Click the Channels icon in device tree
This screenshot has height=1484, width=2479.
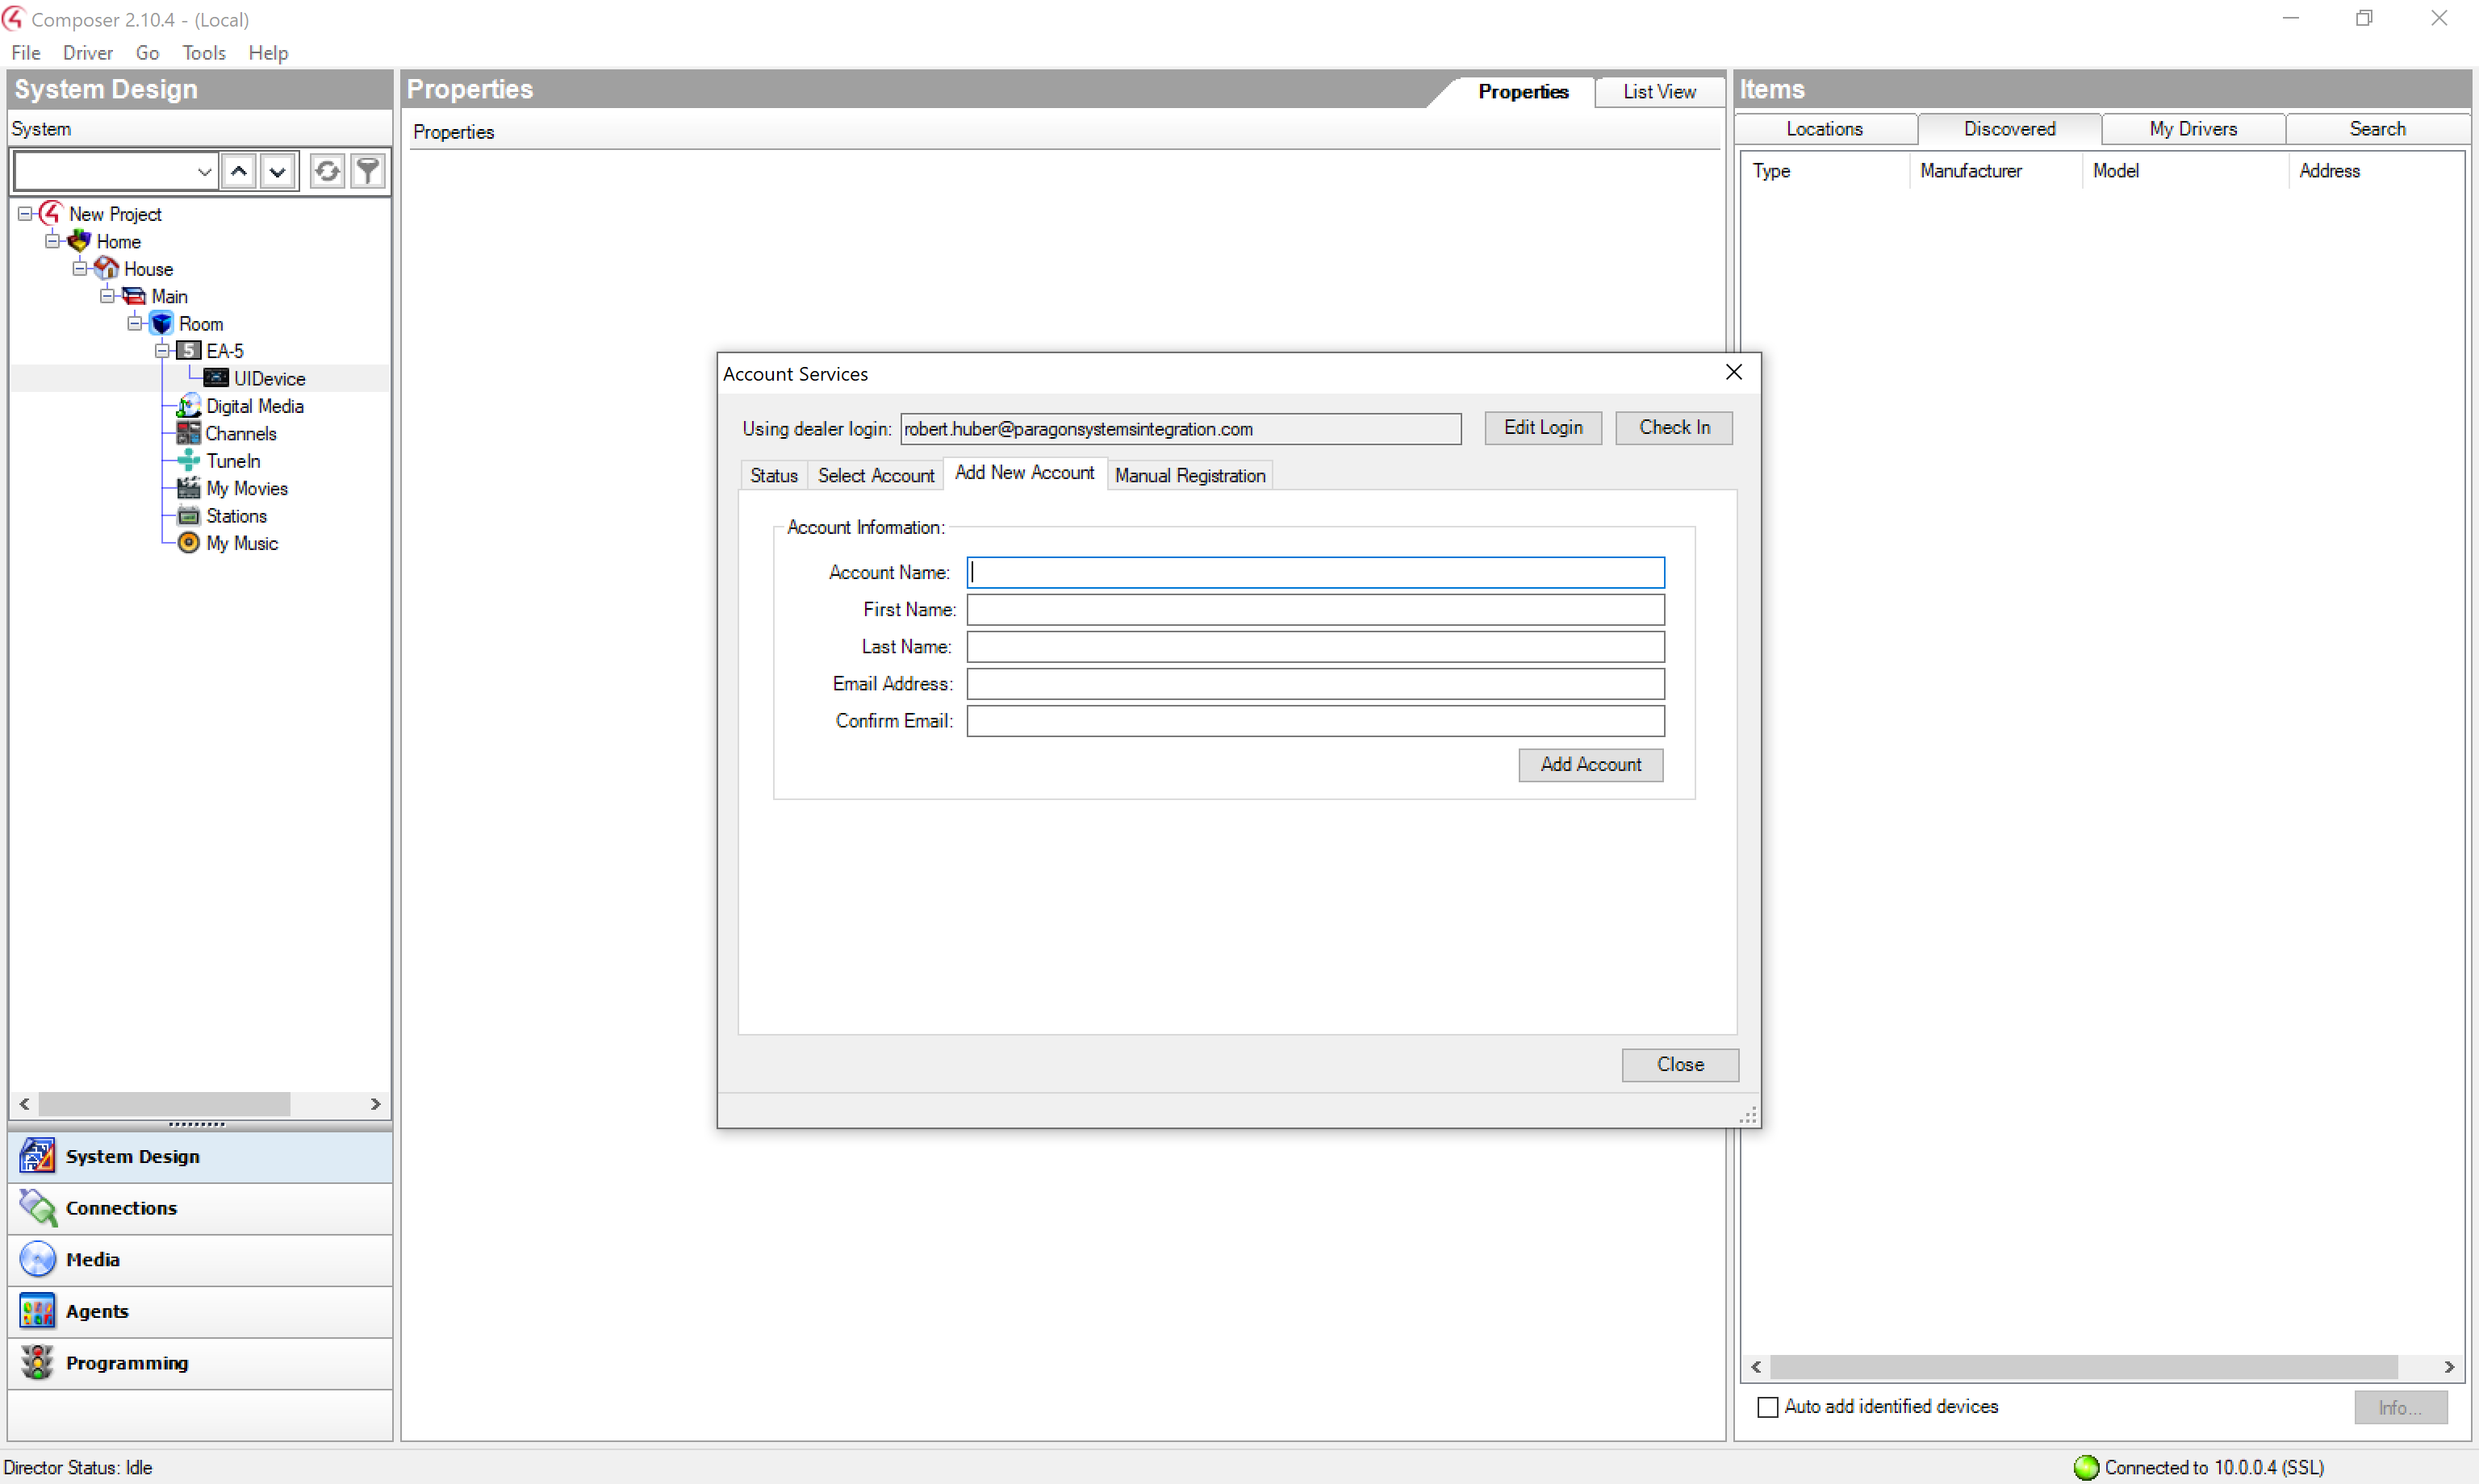click(190, 433)
